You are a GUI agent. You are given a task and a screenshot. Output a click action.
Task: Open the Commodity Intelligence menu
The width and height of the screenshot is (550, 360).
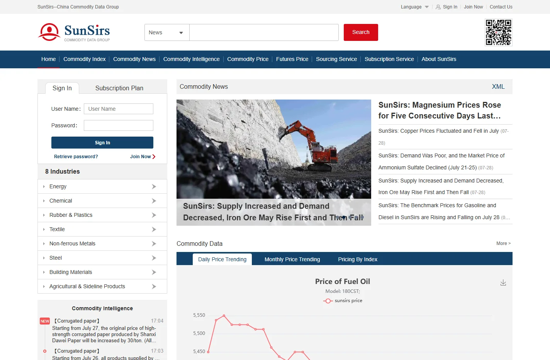click(x=192, y=59)
